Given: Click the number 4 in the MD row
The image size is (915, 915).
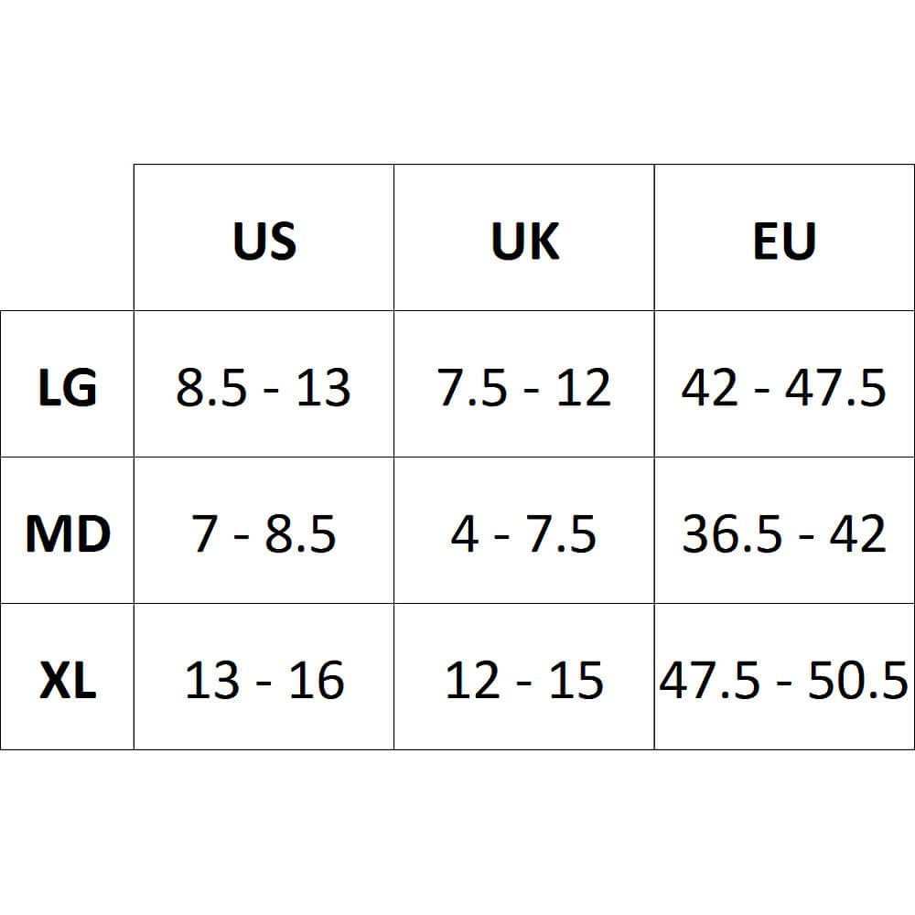Looking at the screenshot, I should click(464, 534).
